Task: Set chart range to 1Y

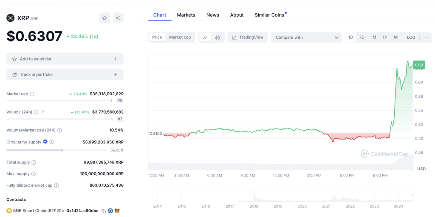Action: [x=384, y=37]
